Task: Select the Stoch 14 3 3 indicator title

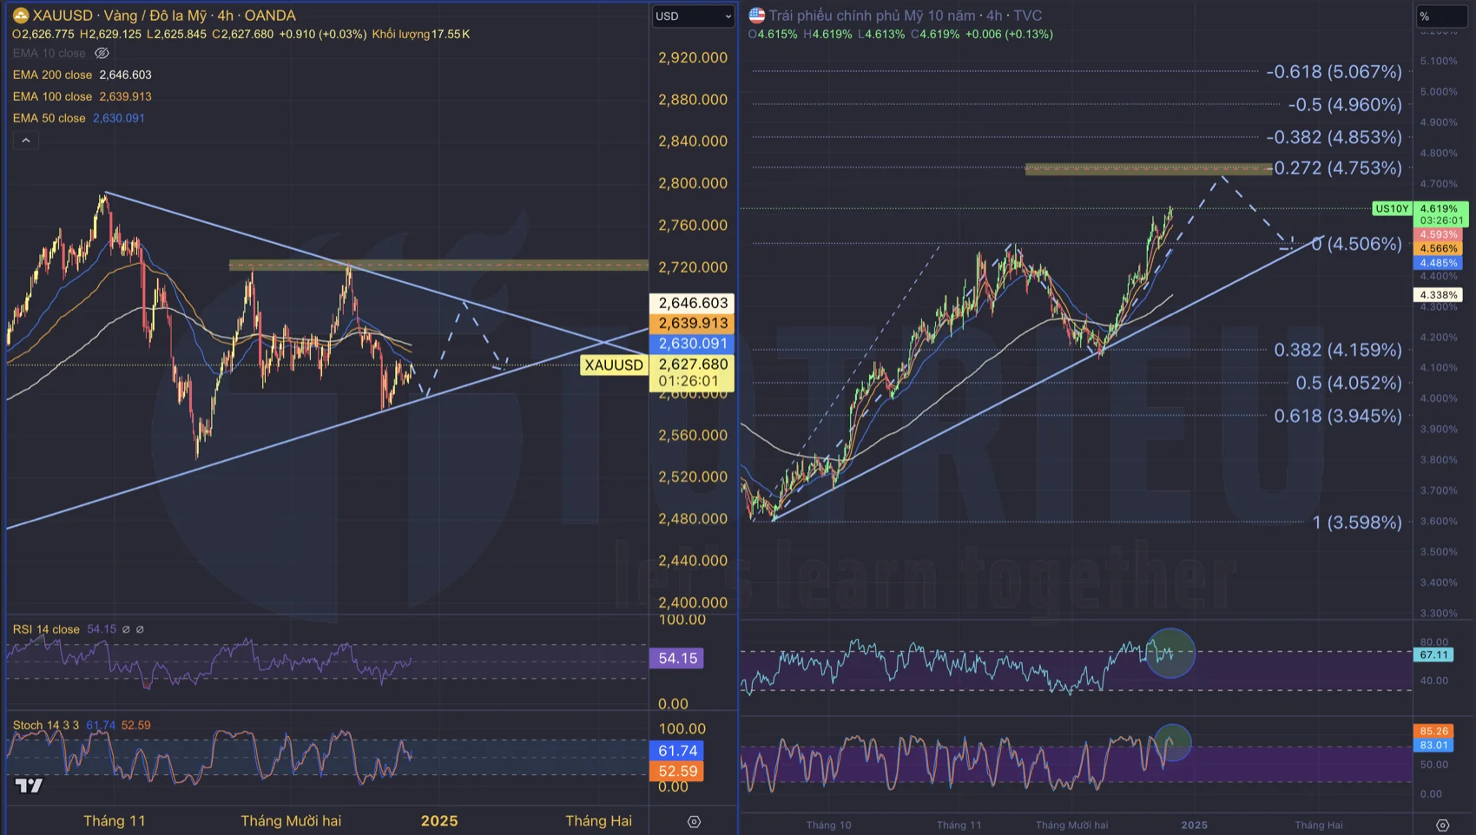Action: coord(45,725)
